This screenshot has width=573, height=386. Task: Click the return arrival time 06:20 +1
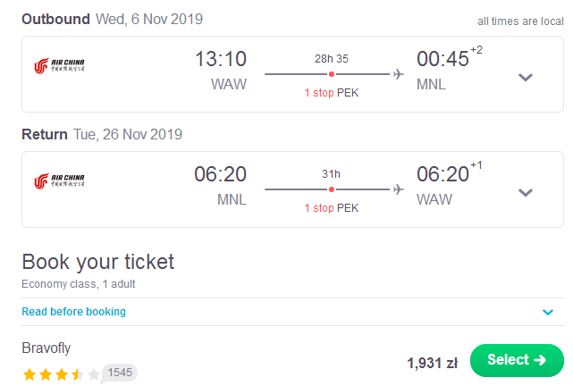pyautogui.click(x=449, y=173)
